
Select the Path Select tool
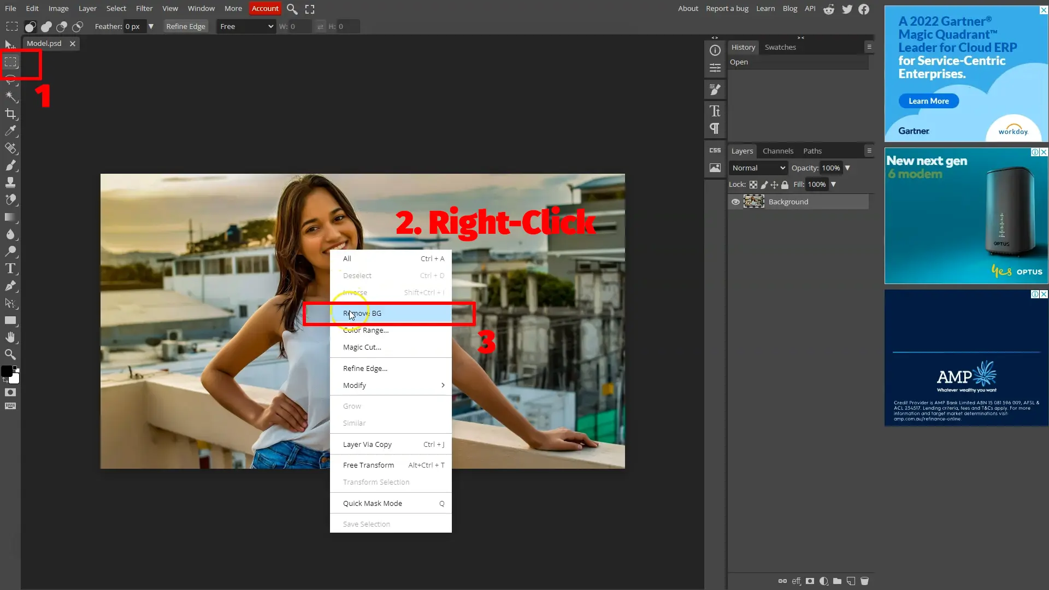pos(10,303)
